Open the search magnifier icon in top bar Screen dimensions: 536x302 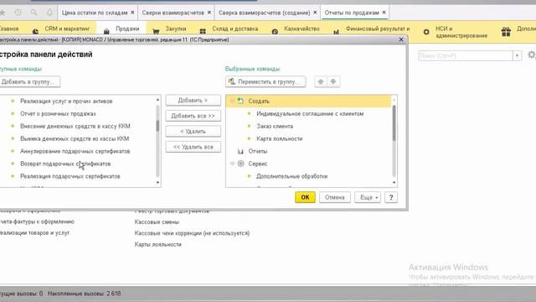pyautogui.click(x=33, y=13)
